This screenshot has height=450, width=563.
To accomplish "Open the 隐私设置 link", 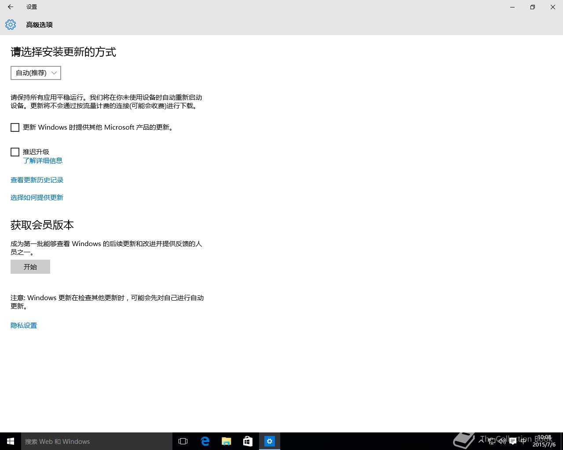I will tap(24, 326).
